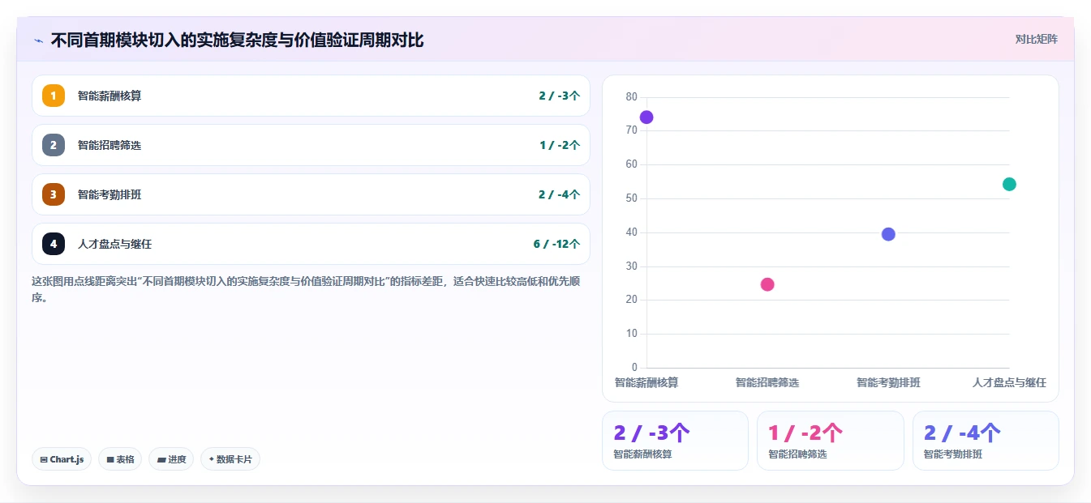Select the 智能招聘筛选 list row label
The image size is (1091, 503).
110,145
